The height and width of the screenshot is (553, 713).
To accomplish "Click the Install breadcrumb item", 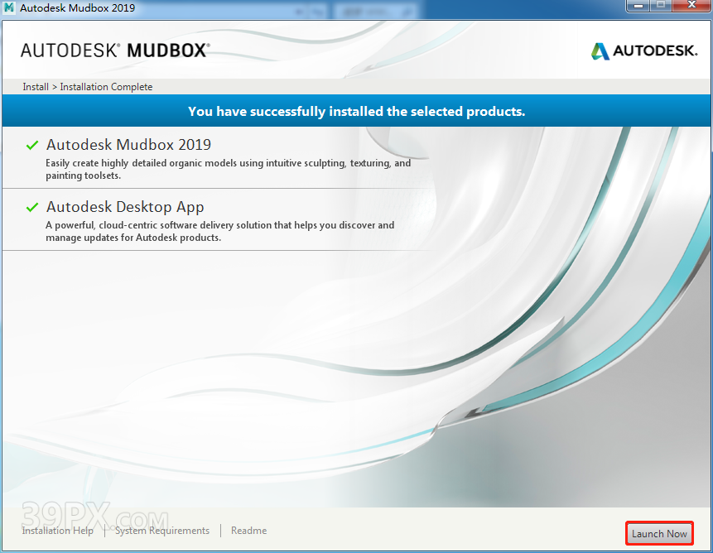I will pos(36,87).
